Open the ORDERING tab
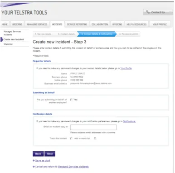Image resolution: width=175 pixels, height=173 pixels. tap(17, 25)
